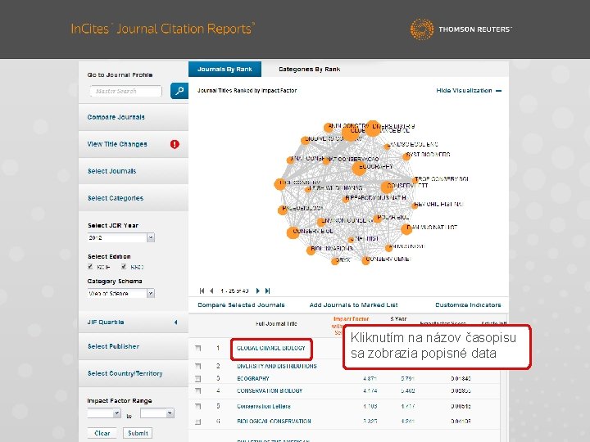The height and width of the screenshot is (442, 590).
Task: Toggle the SSCI edition checkbox
Action: (x=124, y=267)
